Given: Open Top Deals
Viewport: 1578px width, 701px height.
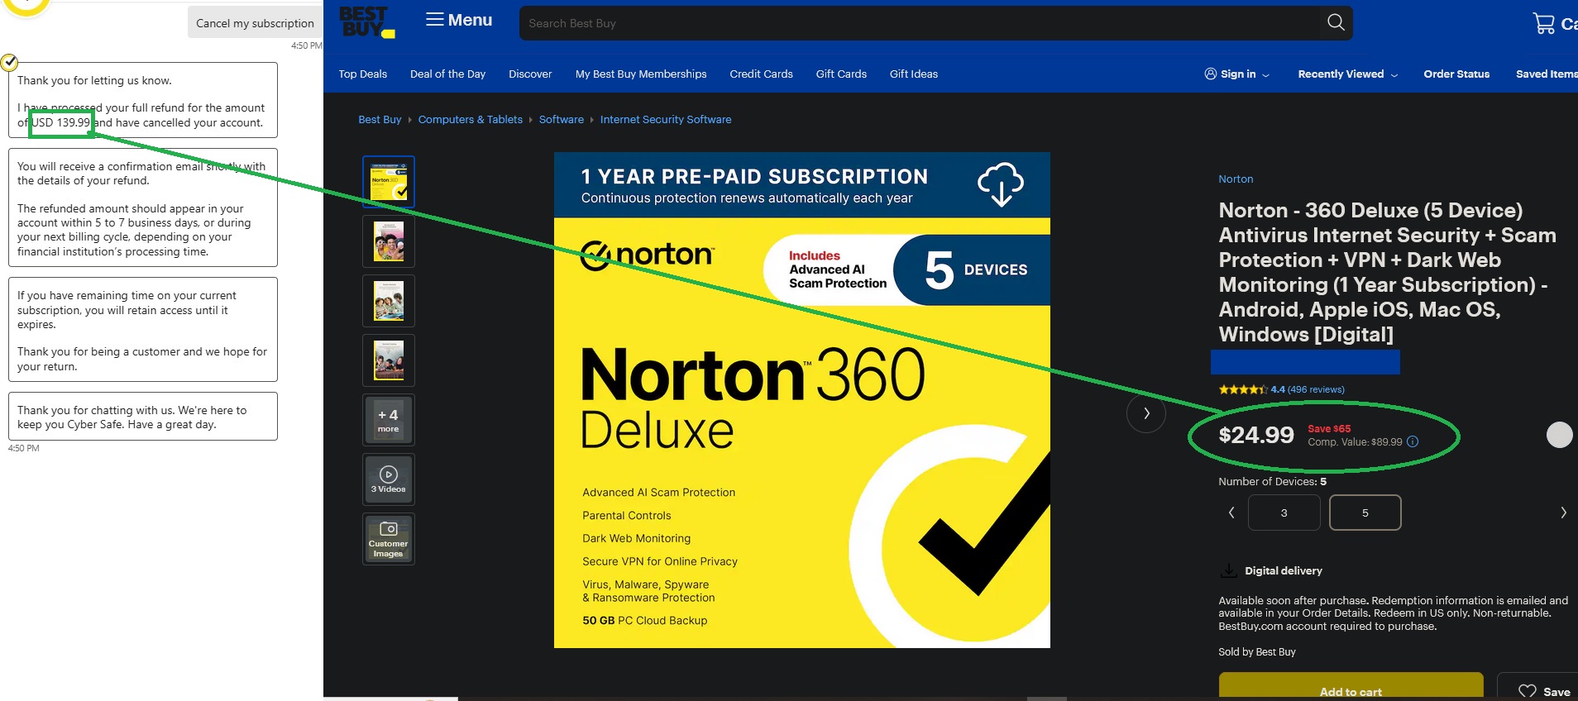Looking at the screenshot, I should click(362, 74).
